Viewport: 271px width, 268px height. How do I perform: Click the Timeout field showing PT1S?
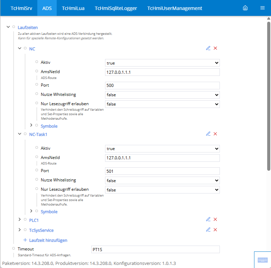pos(156,250)
